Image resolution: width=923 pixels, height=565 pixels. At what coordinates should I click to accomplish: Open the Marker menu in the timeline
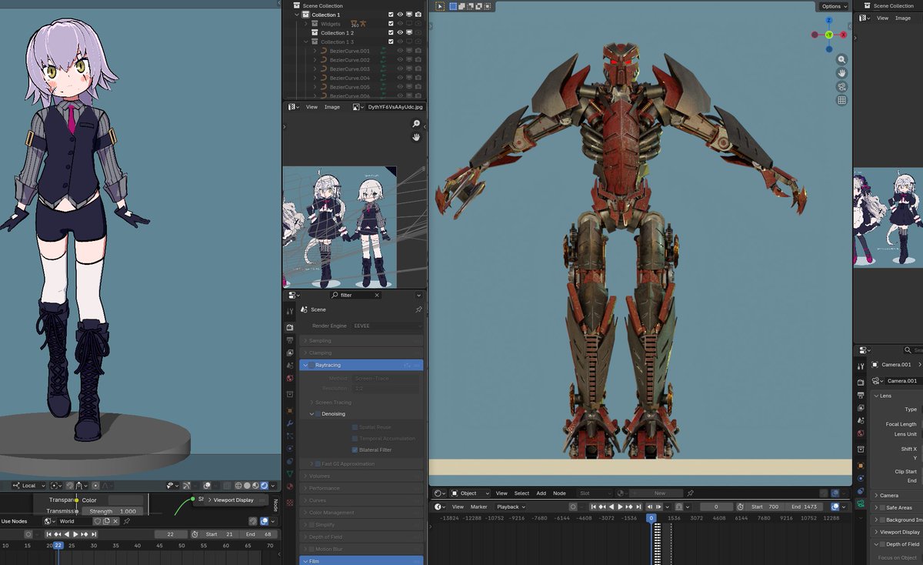[x=478, y=506]
